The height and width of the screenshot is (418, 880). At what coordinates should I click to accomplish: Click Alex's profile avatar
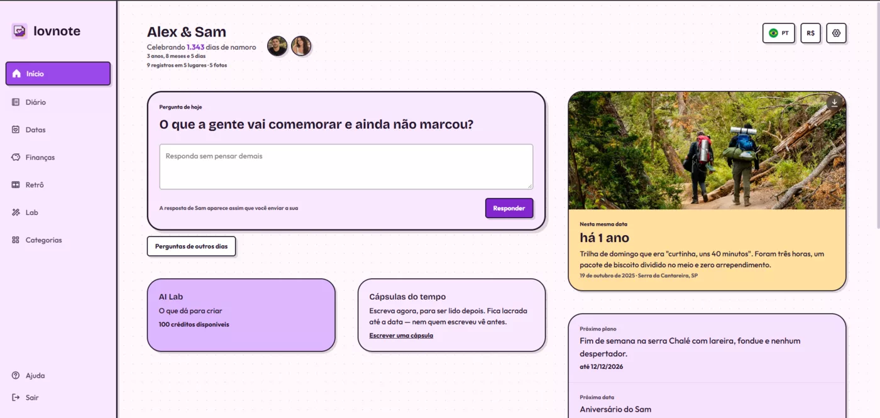coord(277,46)
